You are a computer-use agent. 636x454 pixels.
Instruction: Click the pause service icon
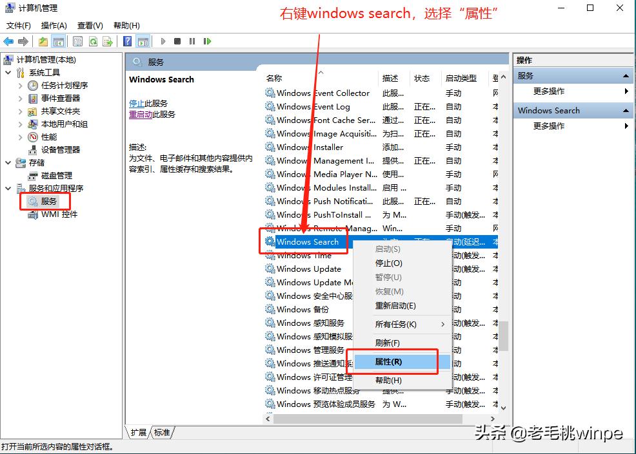coord(192,41)
